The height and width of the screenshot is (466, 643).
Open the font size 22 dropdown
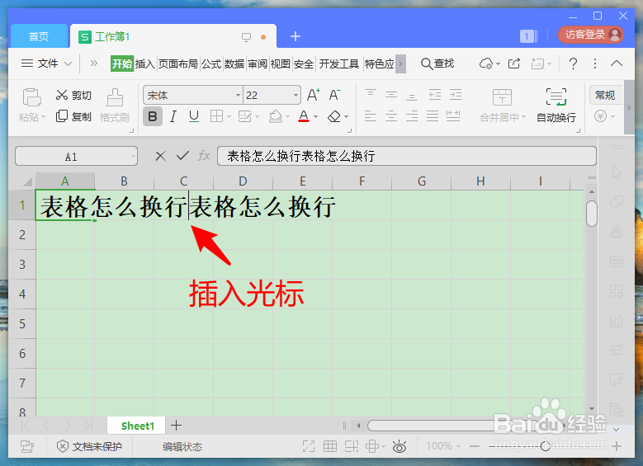(295, 96)
